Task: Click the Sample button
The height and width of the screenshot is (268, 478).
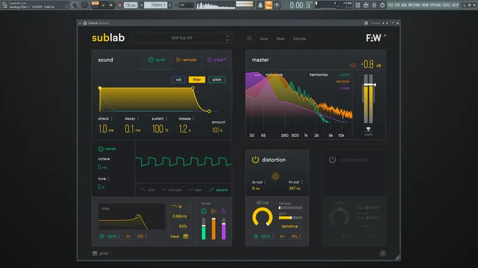Action: [x=299, y=39]
